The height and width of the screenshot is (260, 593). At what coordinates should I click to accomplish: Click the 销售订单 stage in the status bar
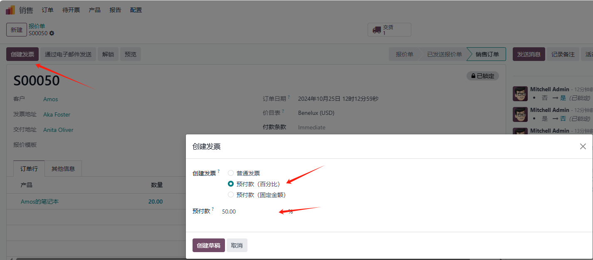(x=486, y=54)
